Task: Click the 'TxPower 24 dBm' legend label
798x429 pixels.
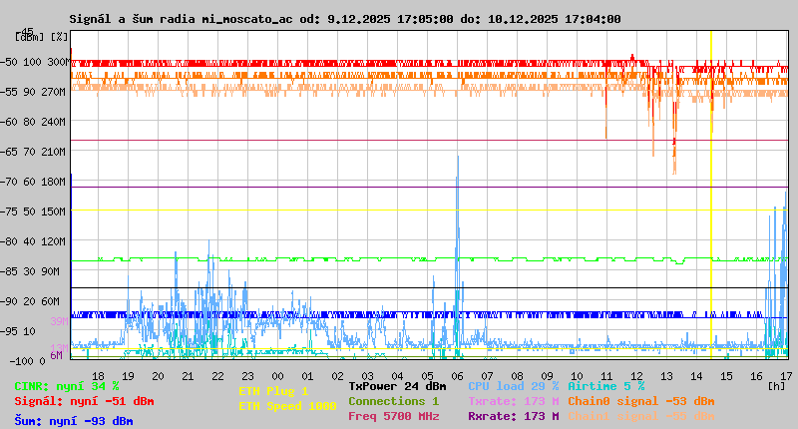Action: [397, 386]
